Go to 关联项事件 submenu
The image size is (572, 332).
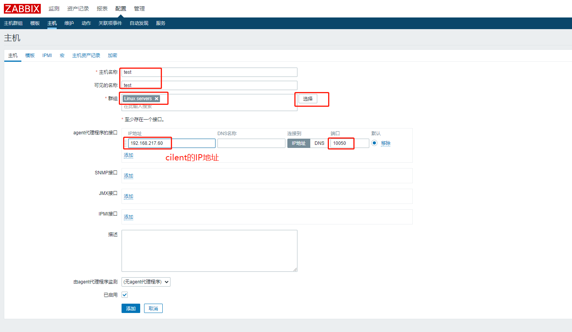tap(110, 23)
